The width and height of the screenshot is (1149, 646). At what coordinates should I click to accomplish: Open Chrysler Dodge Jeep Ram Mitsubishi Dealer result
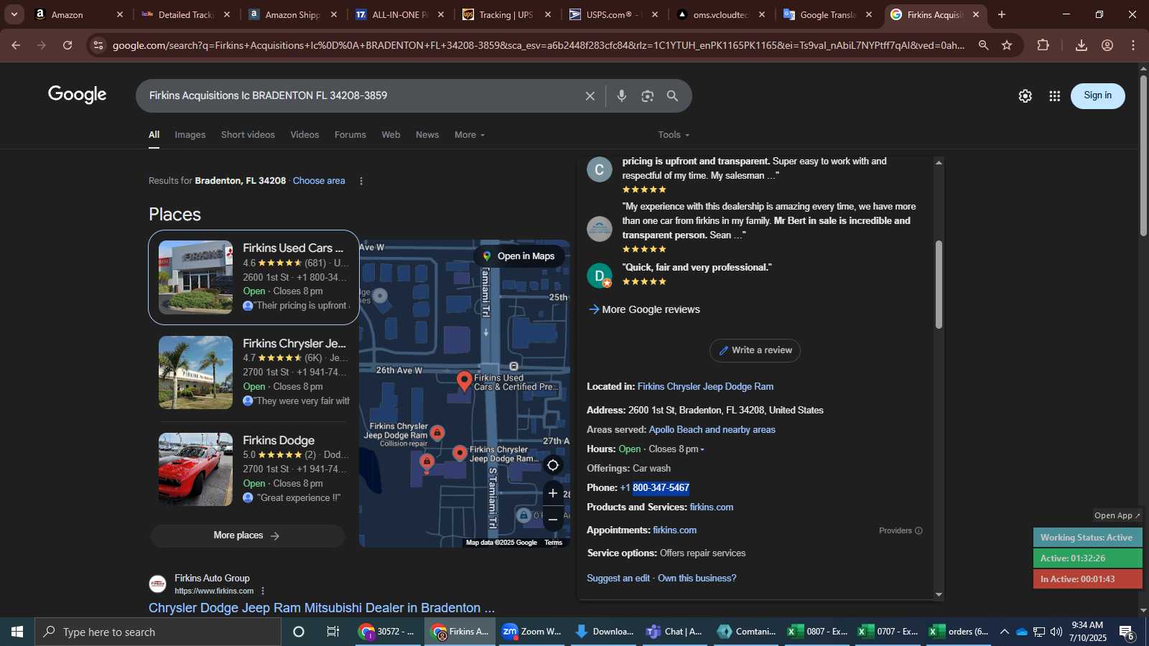click(x=322, y=608)
